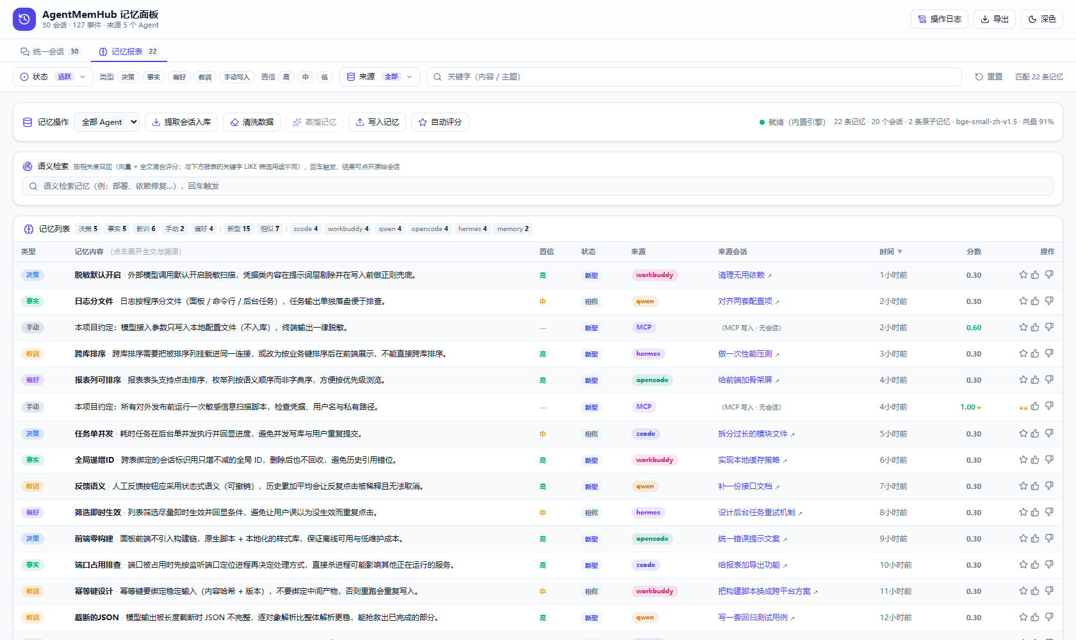
Task: Star the 端口占用排查 memory row
Action: [1023, 564]
